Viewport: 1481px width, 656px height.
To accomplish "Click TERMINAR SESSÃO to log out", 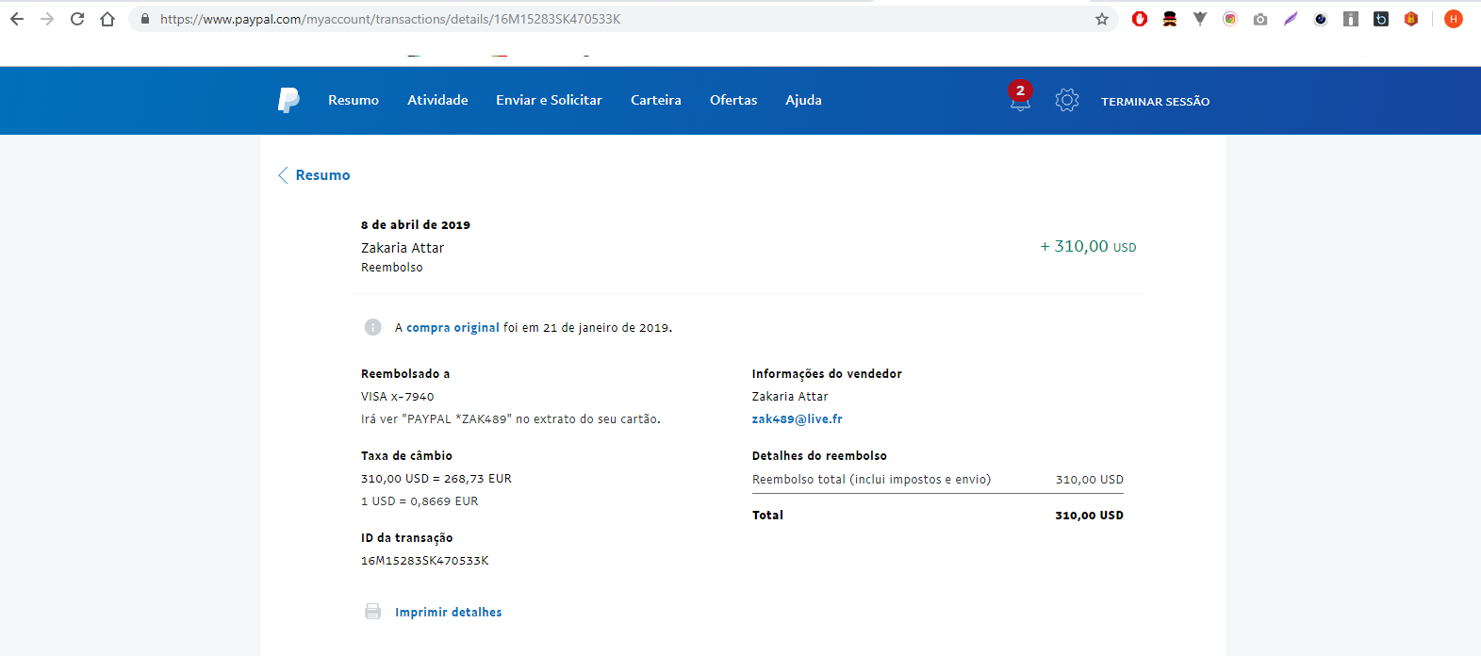I will (1155, 101).
